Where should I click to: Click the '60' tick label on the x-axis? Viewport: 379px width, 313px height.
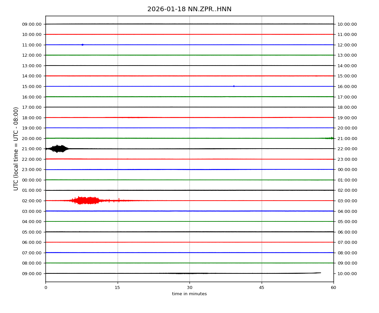(334, 288)
